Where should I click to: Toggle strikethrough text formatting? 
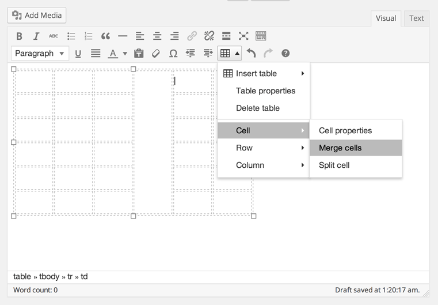click(53, 36)
